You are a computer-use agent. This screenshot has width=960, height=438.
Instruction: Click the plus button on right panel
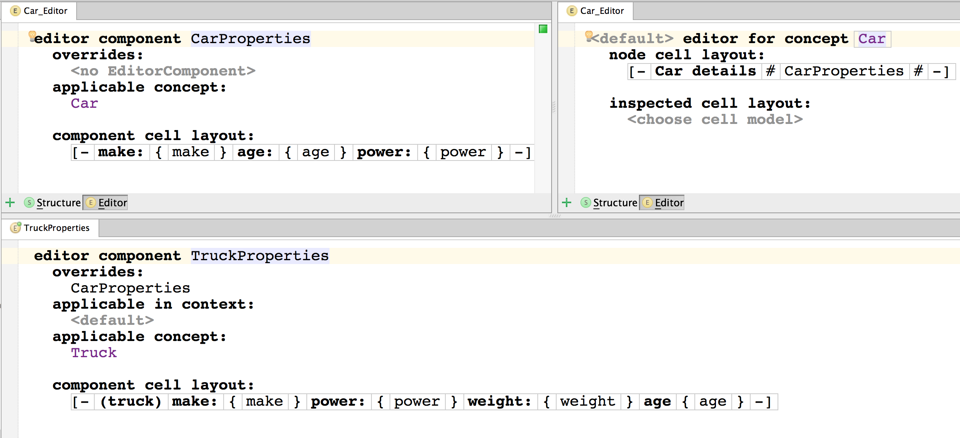(x=567, y=203)
